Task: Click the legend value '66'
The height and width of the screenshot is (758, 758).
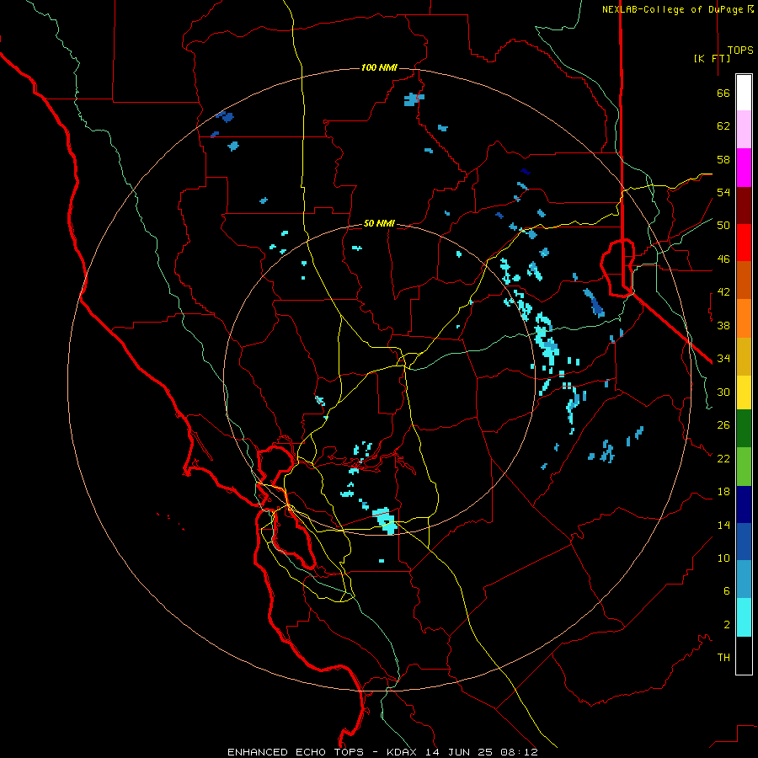Action: (723, 93)
